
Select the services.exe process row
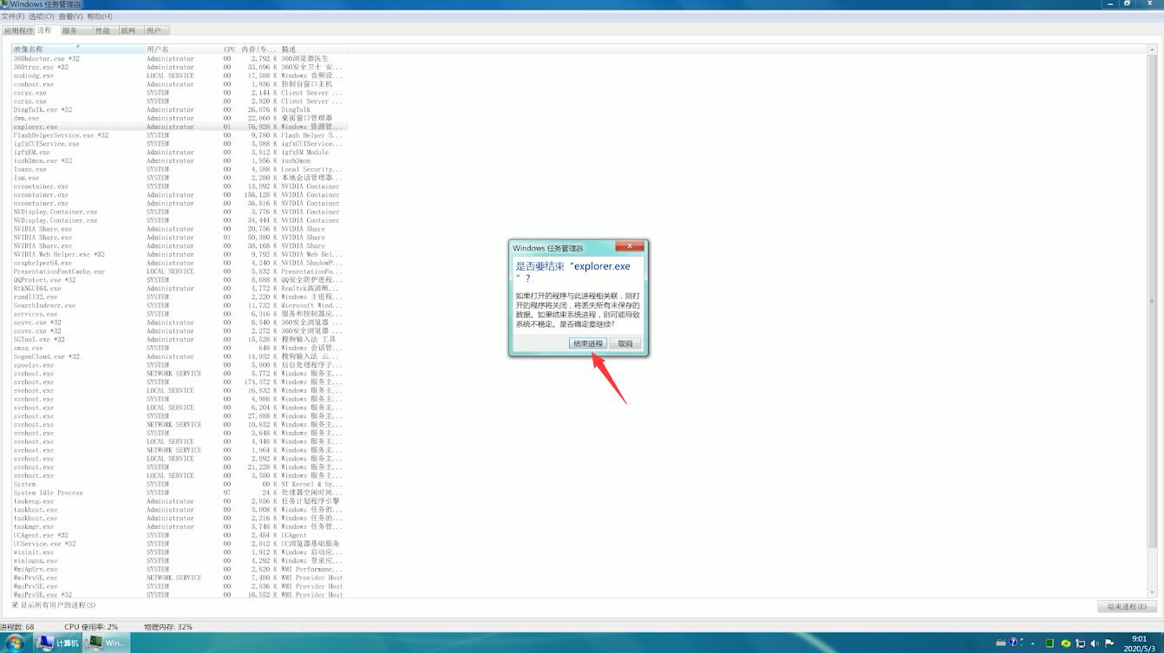(x=180, y=314)
